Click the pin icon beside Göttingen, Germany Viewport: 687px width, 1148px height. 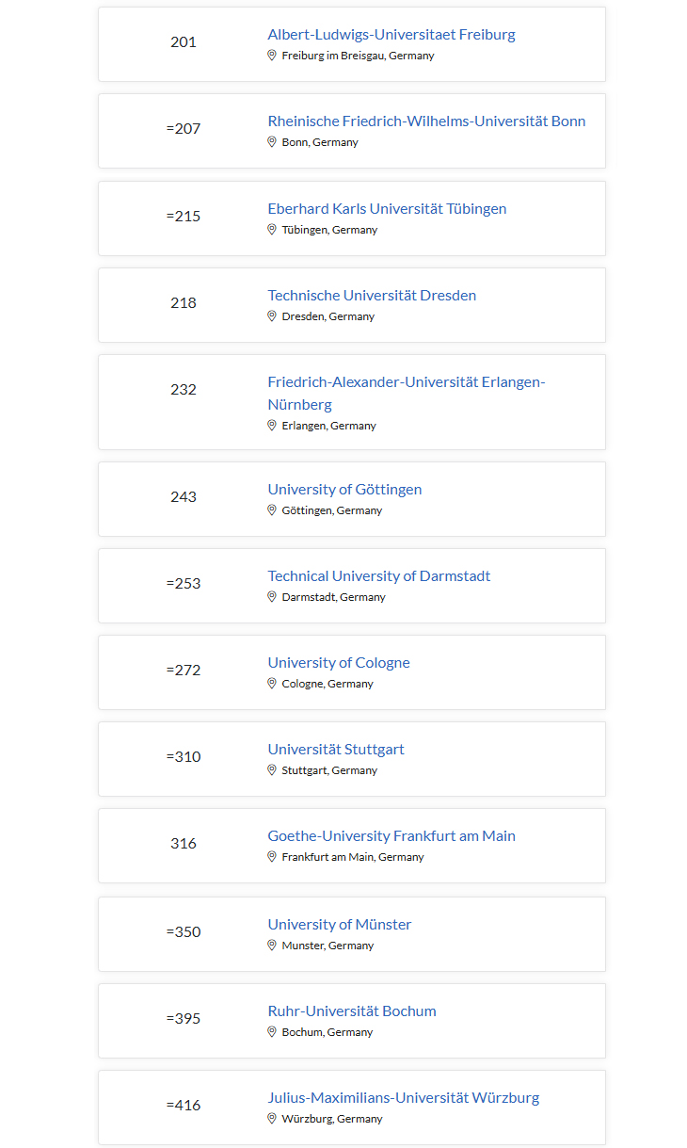[272, 510]
